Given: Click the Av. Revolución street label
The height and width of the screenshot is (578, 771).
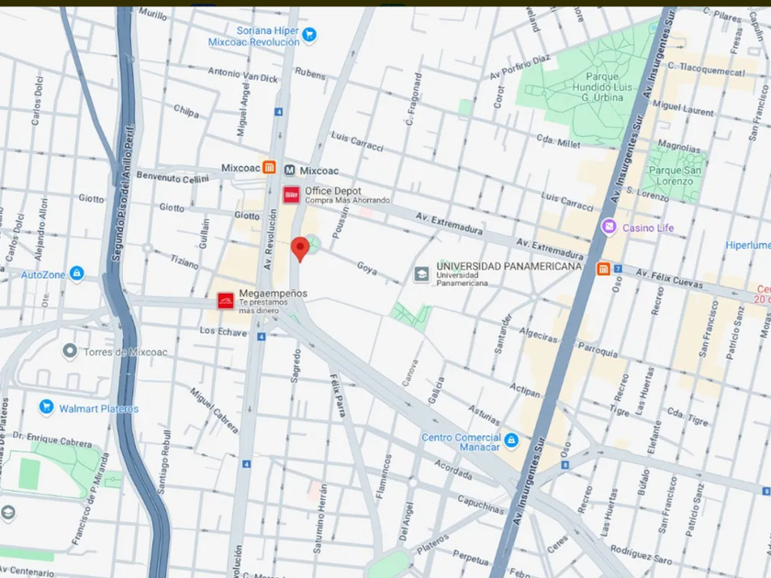Looking at the screenshot, I should (270, 239).
